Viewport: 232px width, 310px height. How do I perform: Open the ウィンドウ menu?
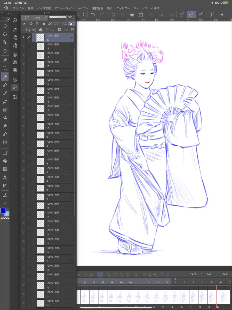pyautogui.click(x=140, y=8)
